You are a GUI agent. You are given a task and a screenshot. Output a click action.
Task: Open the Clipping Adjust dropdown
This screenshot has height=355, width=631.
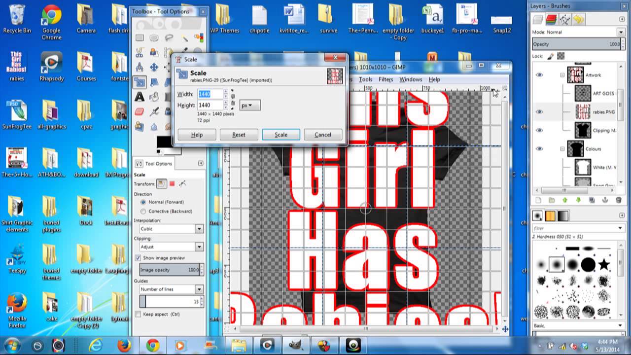(x=171, y=247)
